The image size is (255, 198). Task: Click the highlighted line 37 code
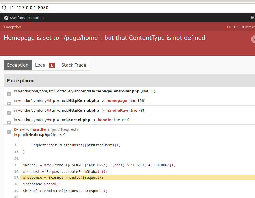point(138,177)
